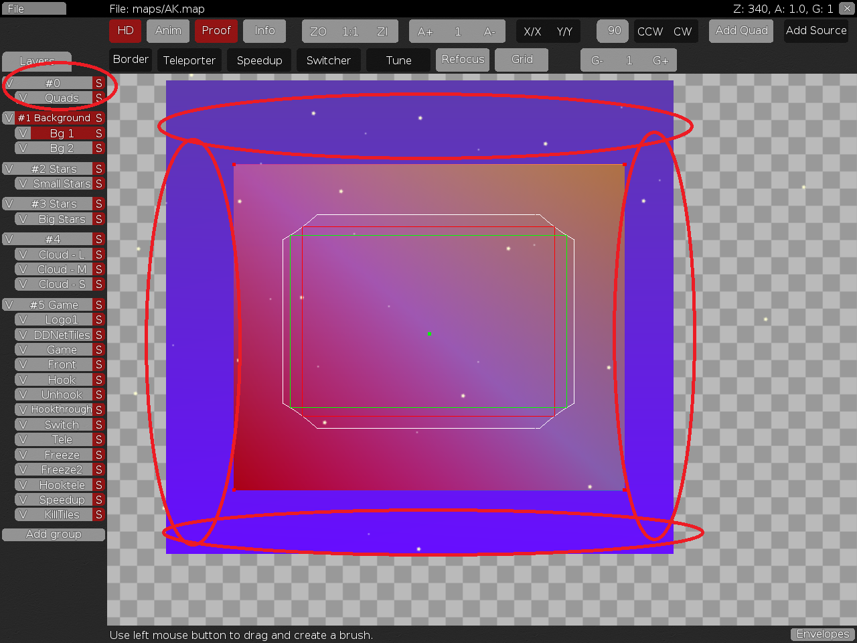Click the Add group button
Image resolution: width=857 pixels, height=643 pixels.
tap(54, 534)
